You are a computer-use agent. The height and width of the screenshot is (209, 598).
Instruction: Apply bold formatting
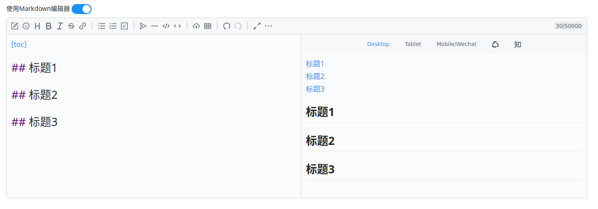click(x=48, y=26)
